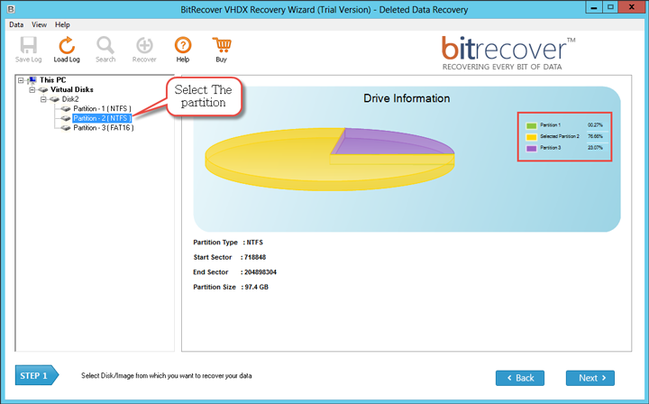649x404 pixels.
Task: Click the Search magnifier icon
Action: point(105,45)
